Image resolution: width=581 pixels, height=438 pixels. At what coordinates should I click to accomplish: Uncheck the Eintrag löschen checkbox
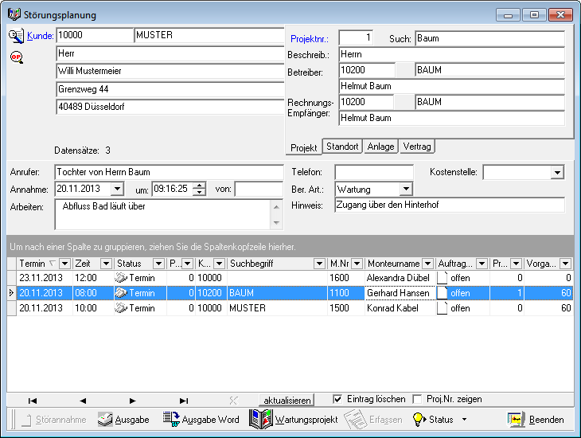pyautogui.click(x=337, y=399)
